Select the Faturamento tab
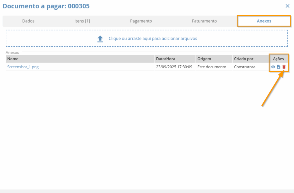 204,21
